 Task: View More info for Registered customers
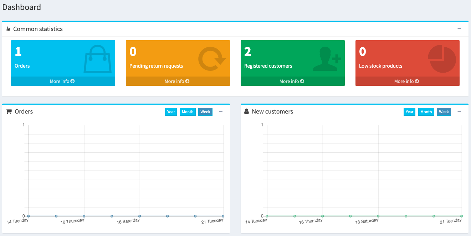[292, 81]
